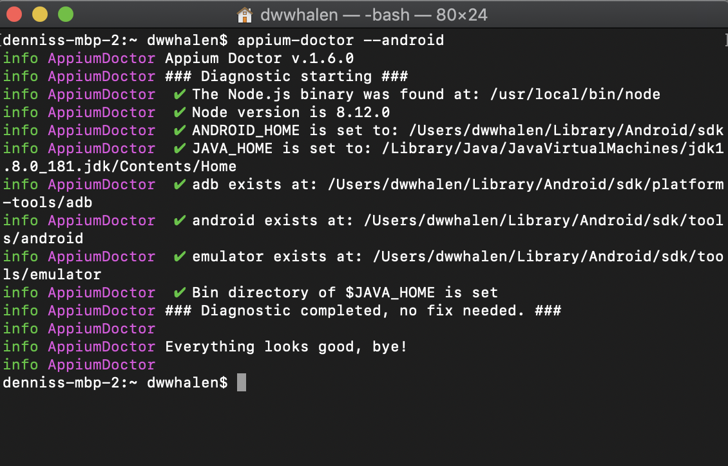
Task: Click the terminal cursor block at prompt
Action: coord(242,382)
